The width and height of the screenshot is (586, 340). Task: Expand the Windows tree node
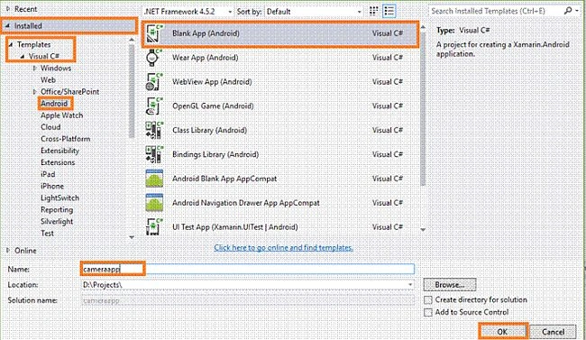tap(34, 68)
